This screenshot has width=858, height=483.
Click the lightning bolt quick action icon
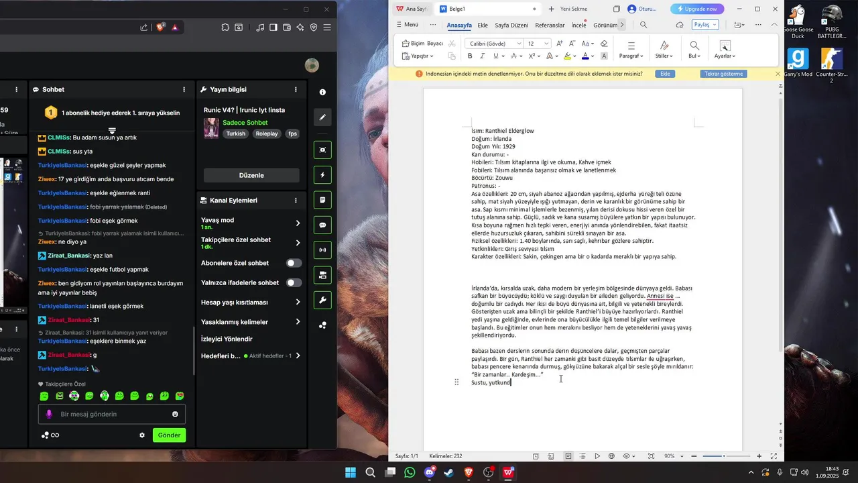click(x=322, y=175)
